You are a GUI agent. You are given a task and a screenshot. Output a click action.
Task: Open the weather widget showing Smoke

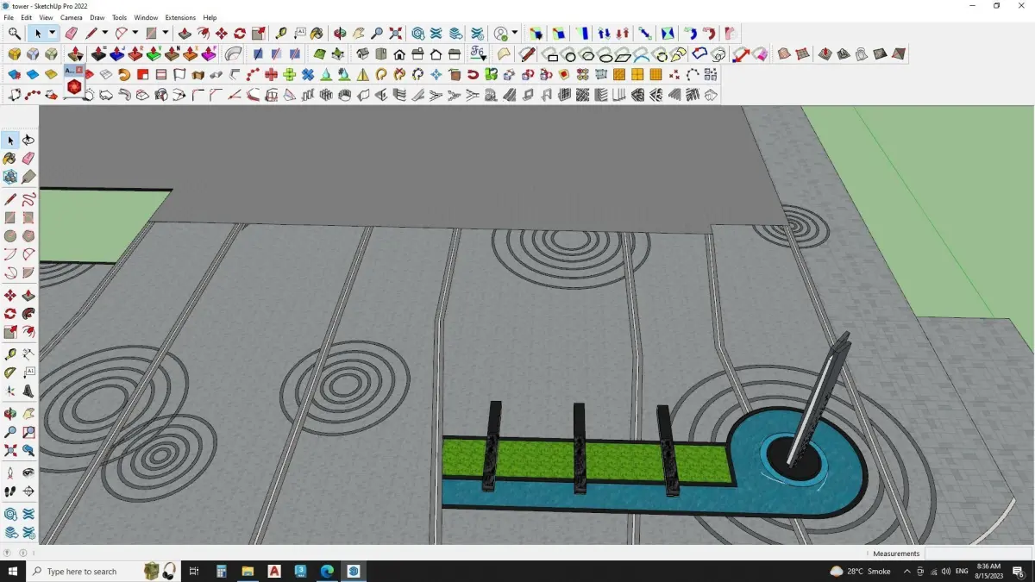(861, 571)
